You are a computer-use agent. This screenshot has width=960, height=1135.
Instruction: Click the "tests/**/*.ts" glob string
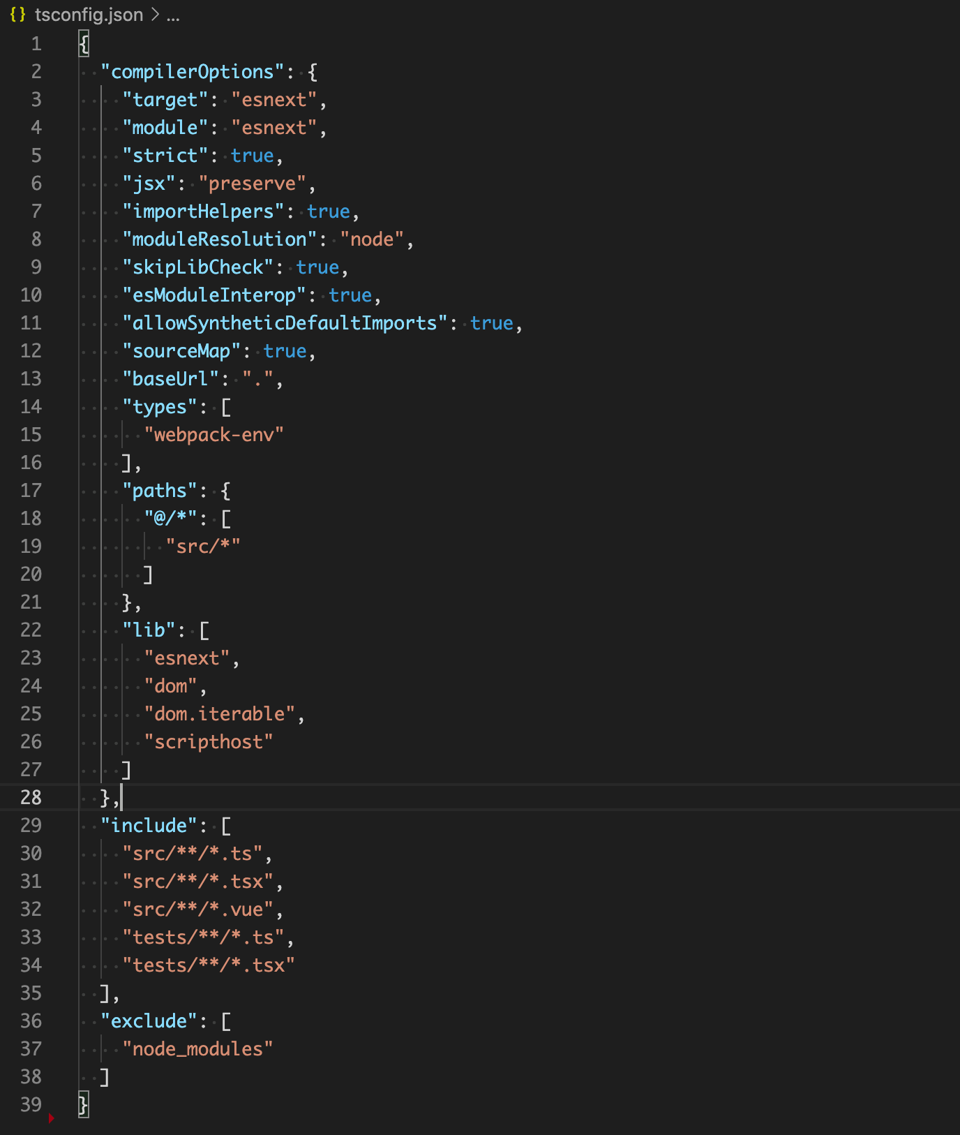pyautogui.click(x=203, y=937)
